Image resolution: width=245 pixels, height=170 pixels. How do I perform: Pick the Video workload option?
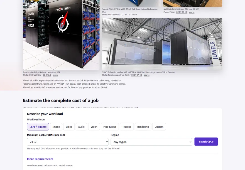(69, 127)
